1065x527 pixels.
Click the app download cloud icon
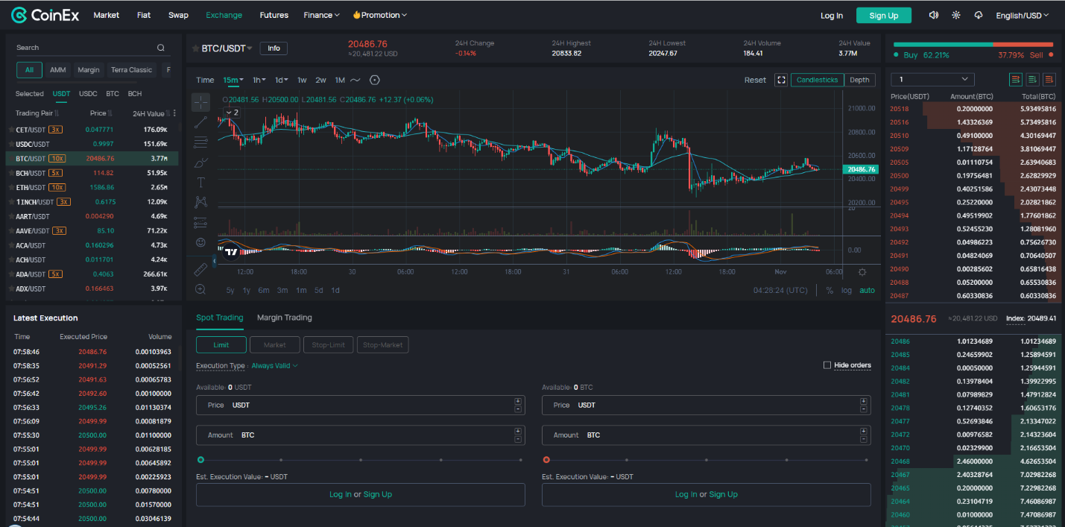coord(979,15)
